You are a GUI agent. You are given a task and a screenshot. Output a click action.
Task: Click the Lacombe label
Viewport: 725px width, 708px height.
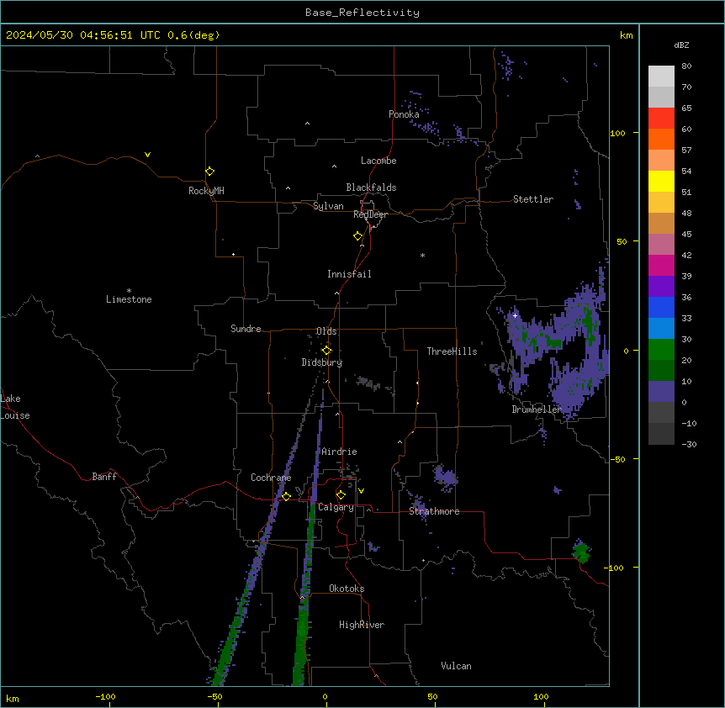[x=378, y=161]
